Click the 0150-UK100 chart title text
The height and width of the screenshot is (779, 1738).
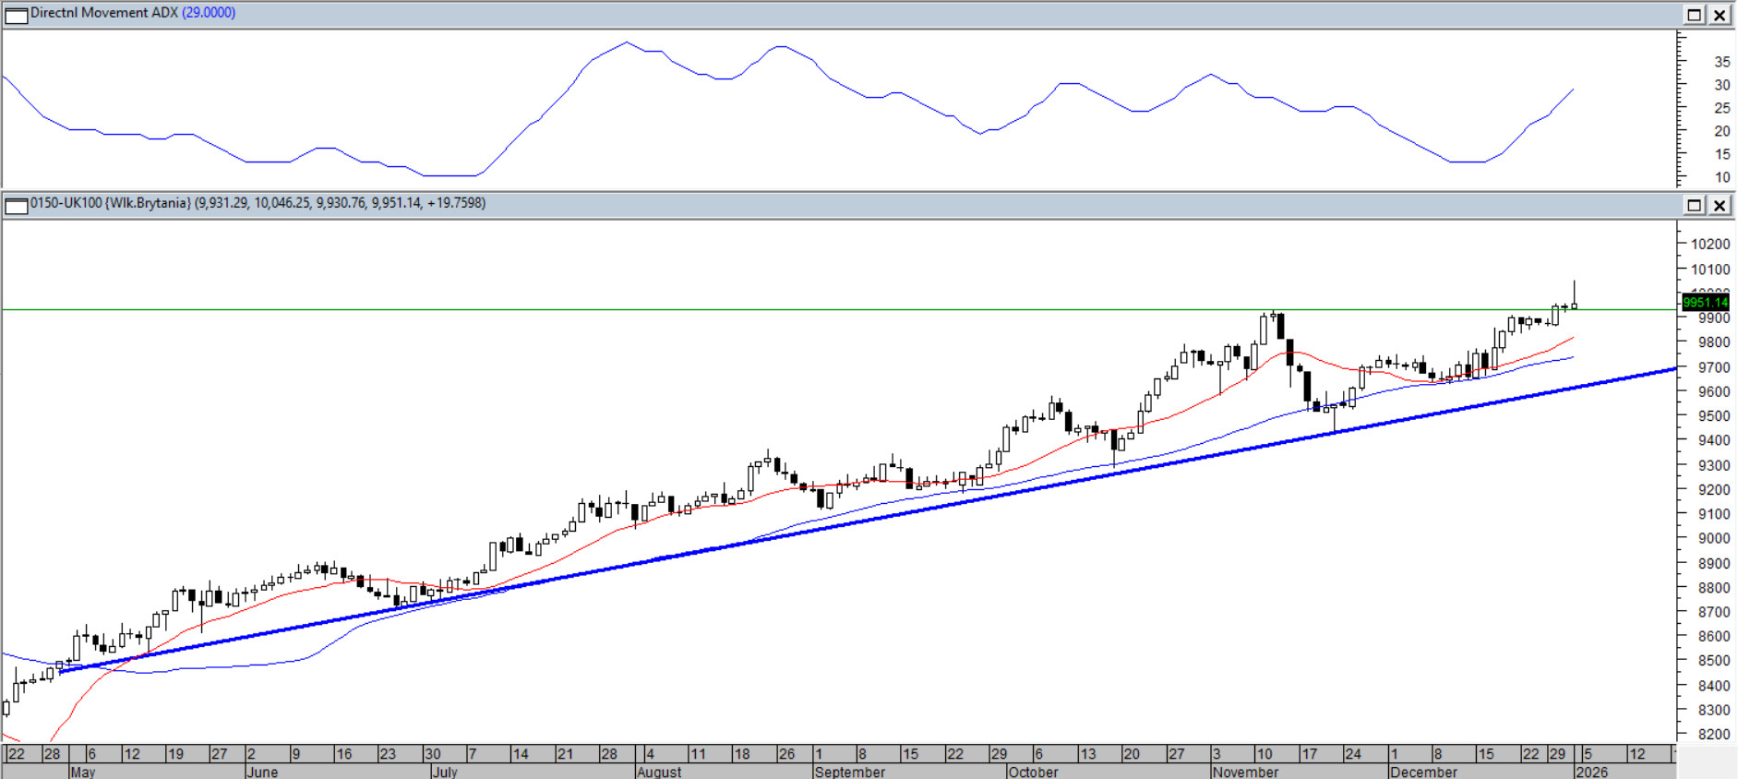111,203
